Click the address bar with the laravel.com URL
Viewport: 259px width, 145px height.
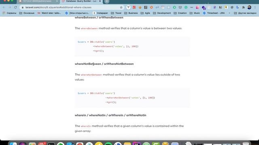pos(71,7)
